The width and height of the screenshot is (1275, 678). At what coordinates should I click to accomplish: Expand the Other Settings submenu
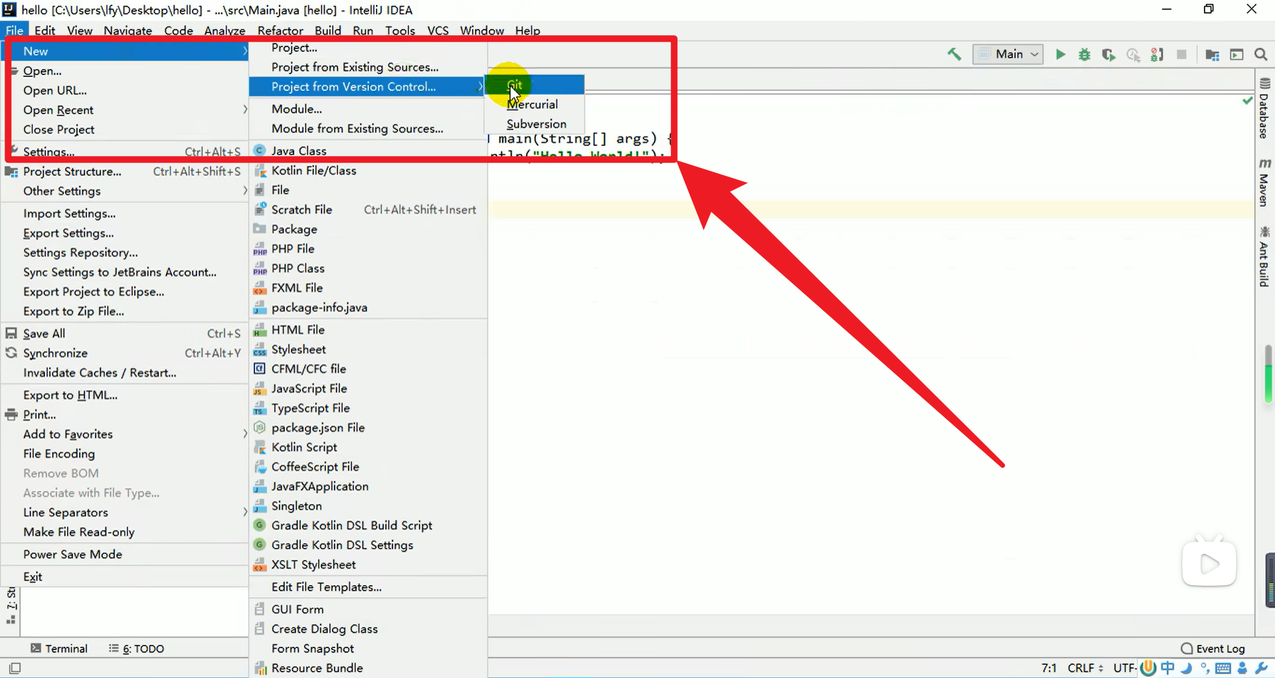click(x=125, y=191)
